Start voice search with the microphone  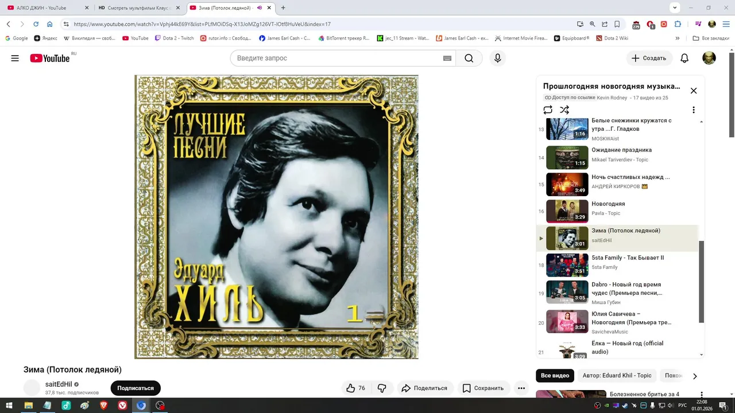pos(497,58)
